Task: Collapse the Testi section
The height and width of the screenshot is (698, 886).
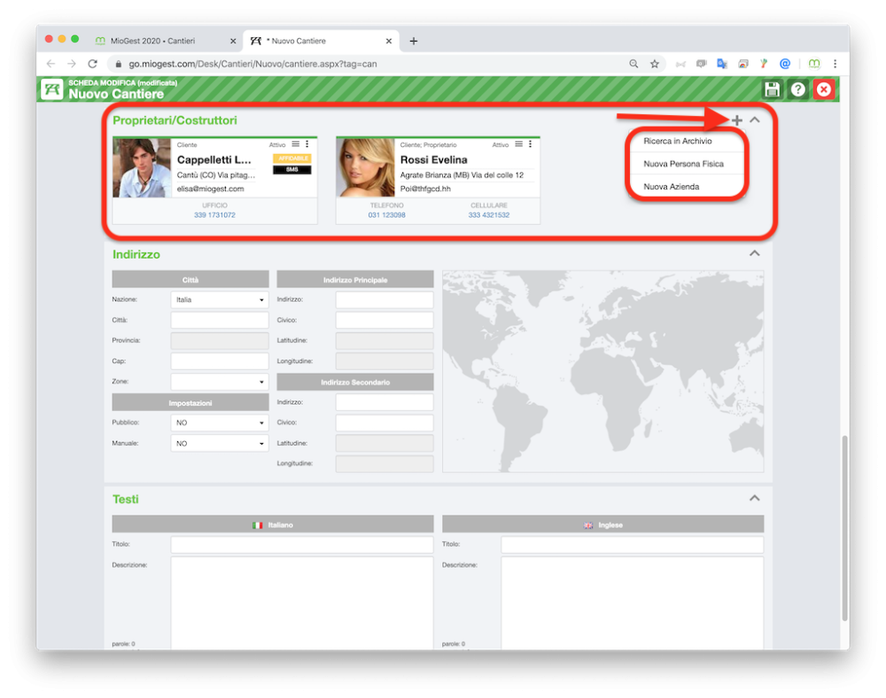Action: tap(754, 498)
